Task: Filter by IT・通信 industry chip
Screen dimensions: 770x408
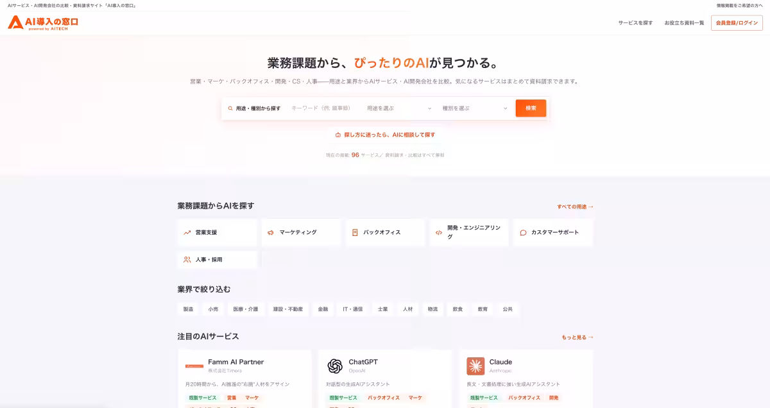Action: coord(353,309)
